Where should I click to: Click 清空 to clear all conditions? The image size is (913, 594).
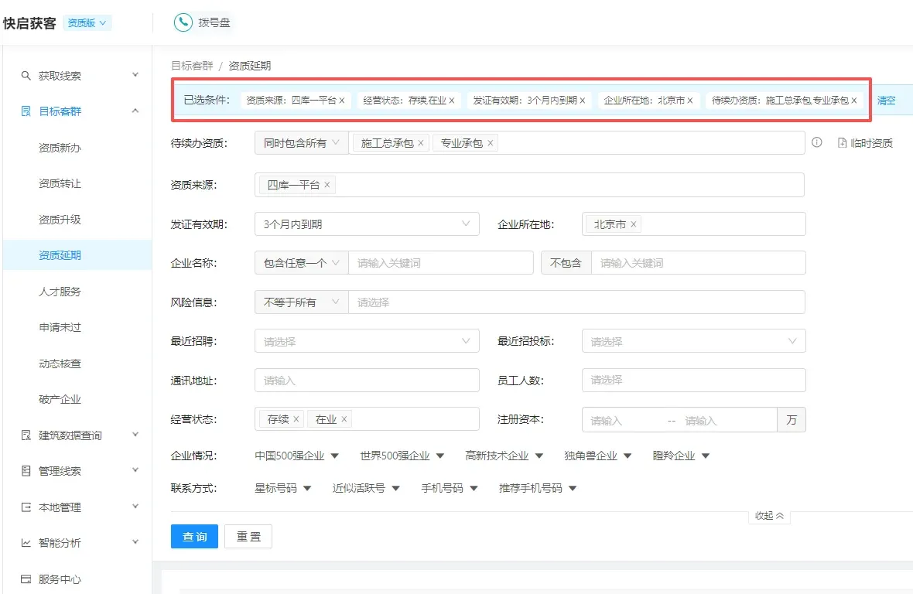coord(886,101)
